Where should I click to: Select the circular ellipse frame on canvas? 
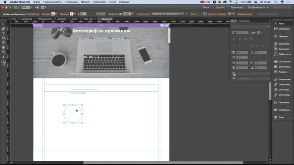pyautogui.click(x=73, y=114)
